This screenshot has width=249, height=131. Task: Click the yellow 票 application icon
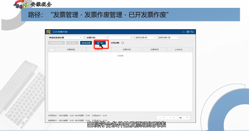tap(48, 32)
